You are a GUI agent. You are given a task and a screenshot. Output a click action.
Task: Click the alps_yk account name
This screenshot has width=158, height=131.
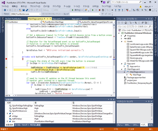point(148,7)
